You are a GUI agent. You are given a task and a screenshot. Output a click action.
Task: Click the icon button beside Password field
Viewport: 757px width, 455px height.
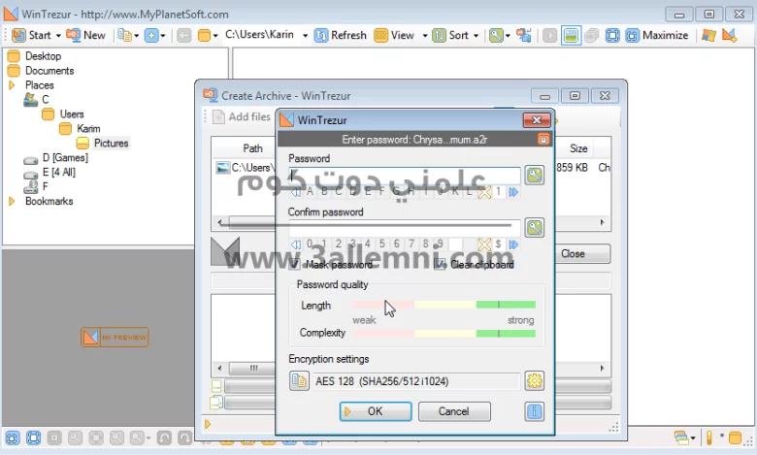pyautogui.click(x=534, y=176)
